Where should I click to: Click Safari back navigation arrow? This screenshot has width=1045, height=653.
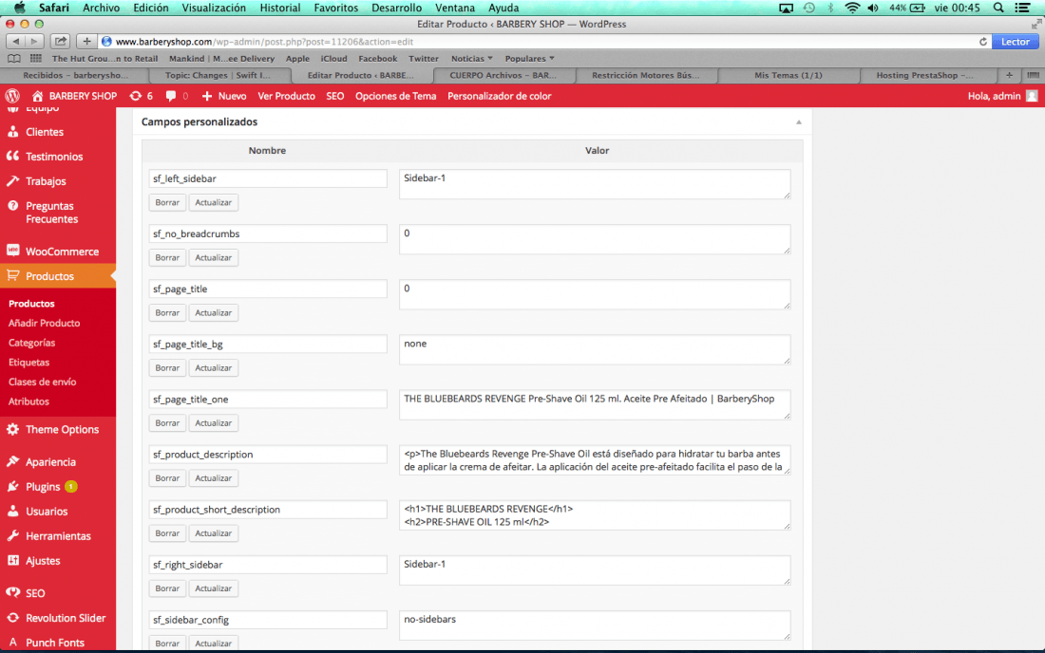15,41
